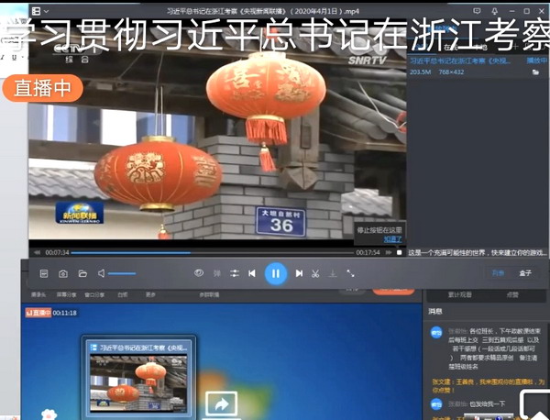The width and height of the screenshot is (550, 420).
Task: Expand the dropdown arrow beside the menu icon
Action: pyautogui.click(x=47, y=12)
